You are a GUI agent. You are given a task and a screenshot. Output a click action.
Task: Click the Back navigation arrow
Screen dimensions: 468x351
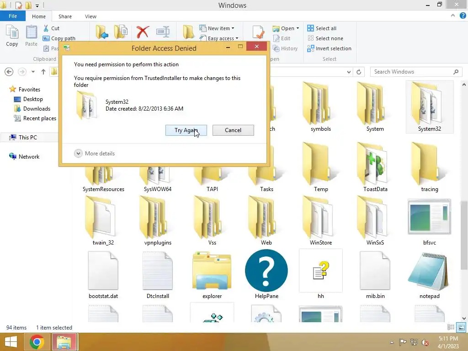[9, 72]
